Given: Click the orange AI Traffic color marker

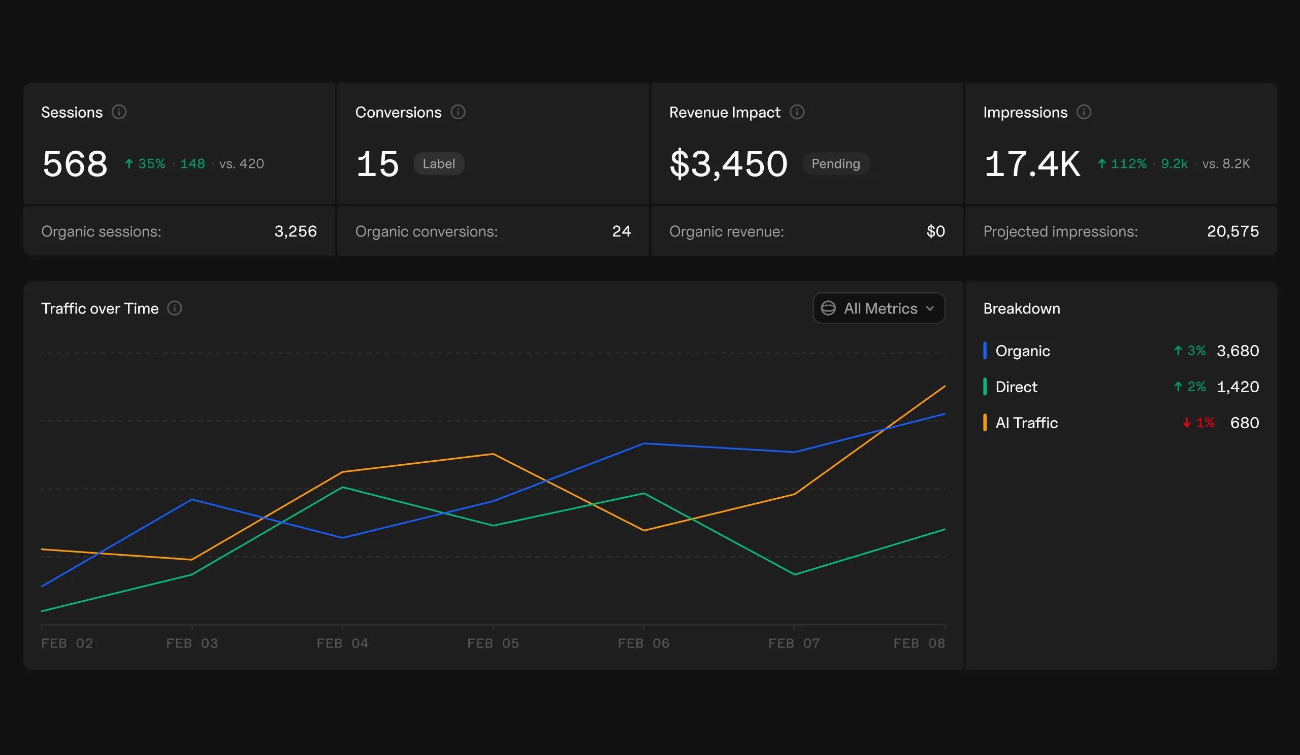Looking at the screenshot, I should pyautogui.click(x=985, y=423).
